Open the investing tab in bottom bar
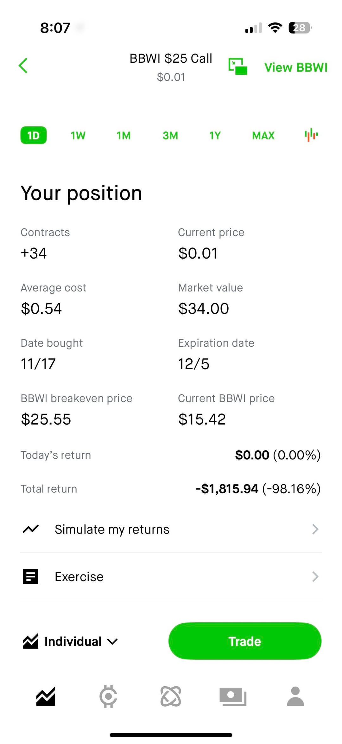 pos(46,696)
